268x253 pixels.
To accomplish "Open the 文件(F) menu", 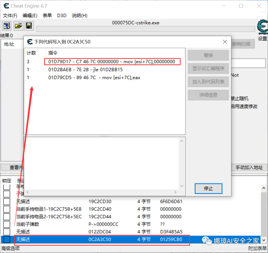I will pyautogui.click(x=10, y=16).
